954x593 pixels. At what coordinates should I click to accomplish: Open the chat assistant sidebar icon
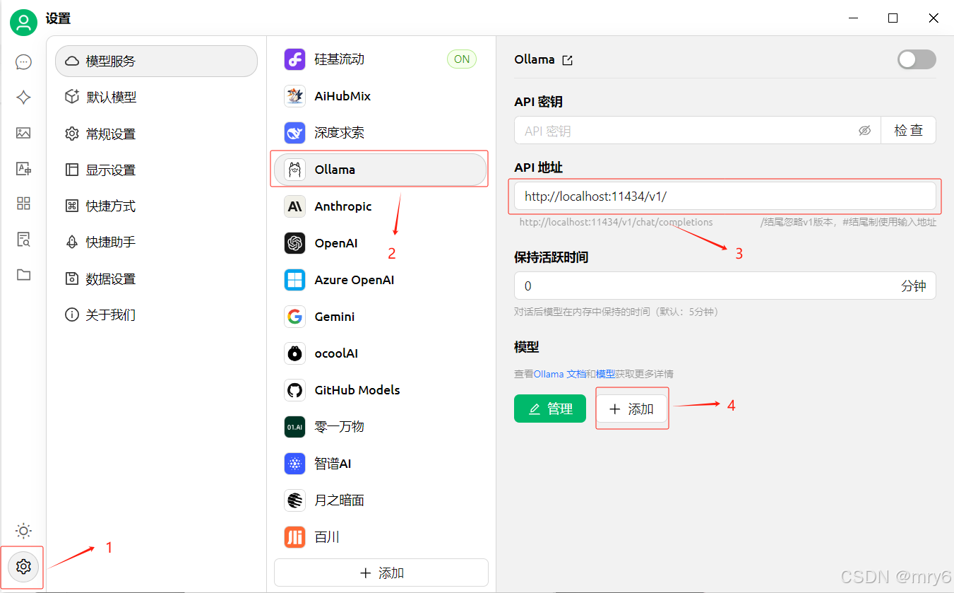point(23,62)
